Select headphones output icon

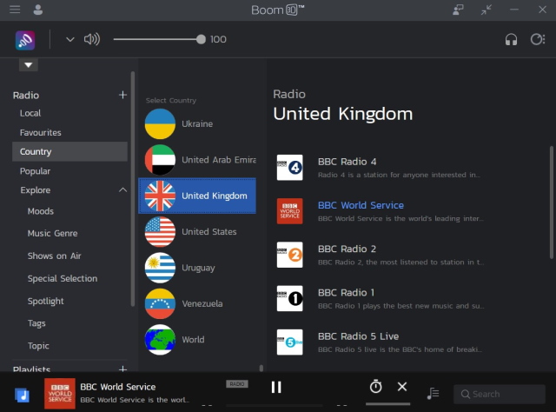pos(511,39)
